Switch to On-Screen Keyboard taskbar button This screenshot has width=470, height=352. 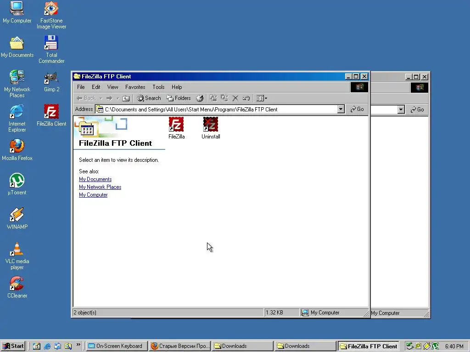click(x=117, y=346)
